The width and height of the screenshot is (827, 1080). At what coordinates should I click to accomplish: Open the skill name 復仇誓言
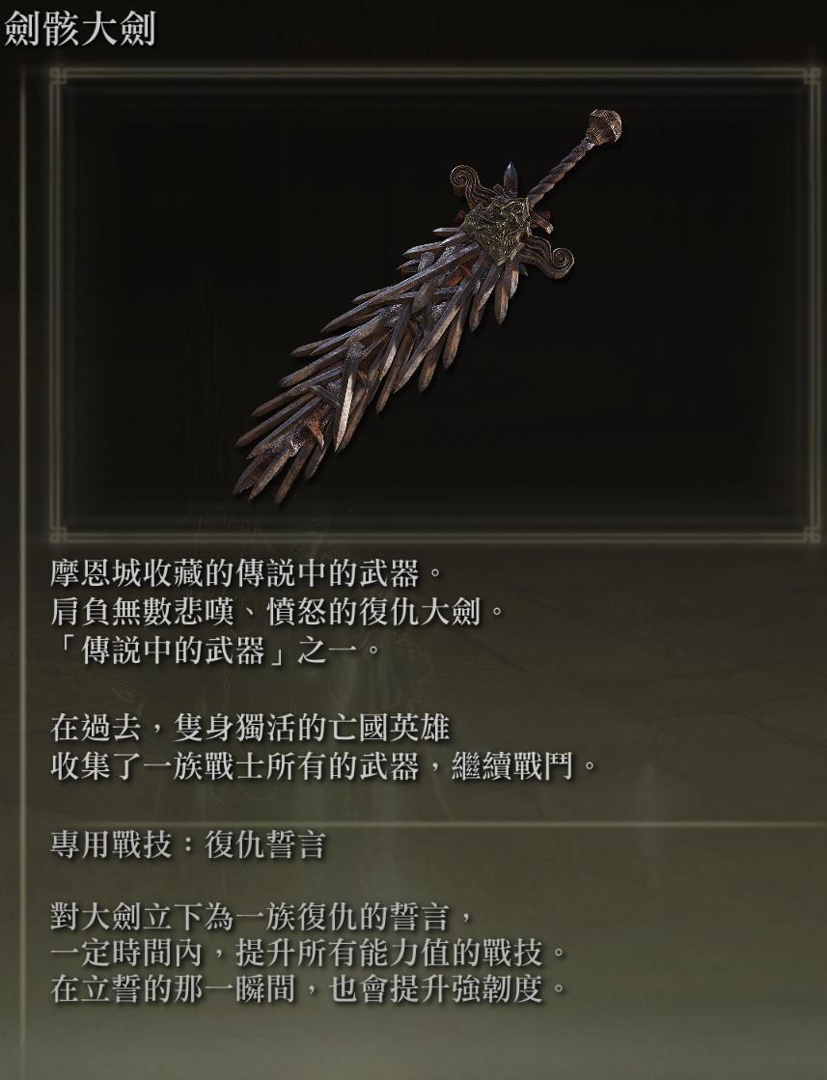click(264, 845)
